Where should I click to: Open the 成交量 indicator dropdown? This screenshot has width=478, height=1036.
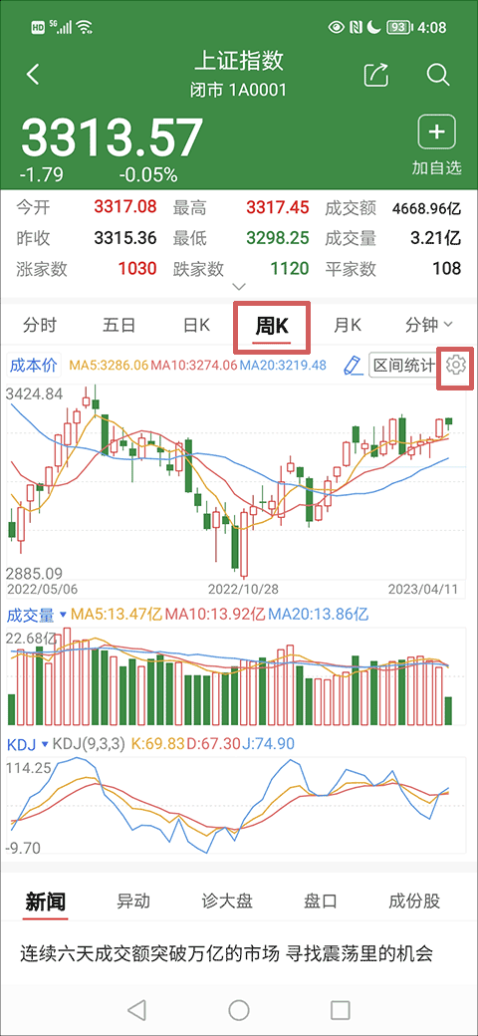click(37, 615)
